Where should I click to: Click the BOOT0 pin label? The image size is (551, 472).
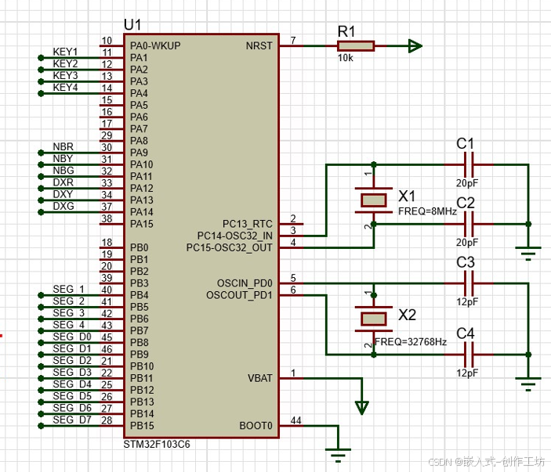[256, 426]
